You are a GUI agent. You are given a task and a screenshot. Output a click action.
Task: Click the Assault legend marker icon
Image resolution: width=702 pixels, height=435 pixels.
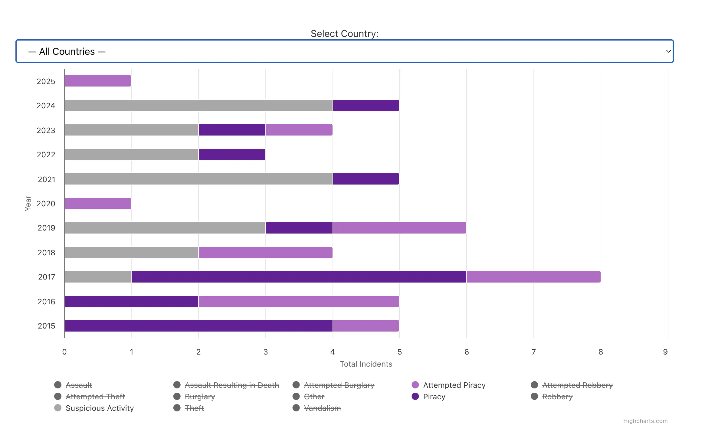[57, 385]
